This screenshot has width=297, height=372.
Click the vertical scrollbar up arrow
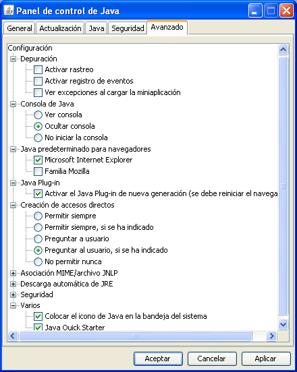(283, 50)
